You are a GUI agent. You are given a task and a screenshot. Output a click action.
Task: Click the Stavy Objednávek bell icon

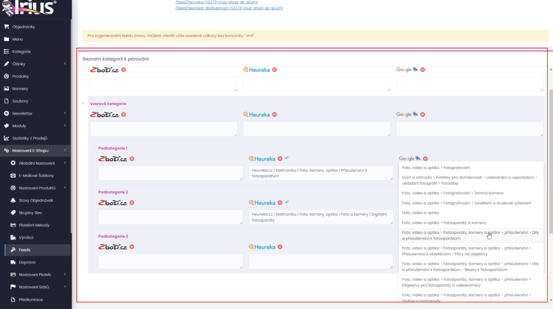(13, 200)
